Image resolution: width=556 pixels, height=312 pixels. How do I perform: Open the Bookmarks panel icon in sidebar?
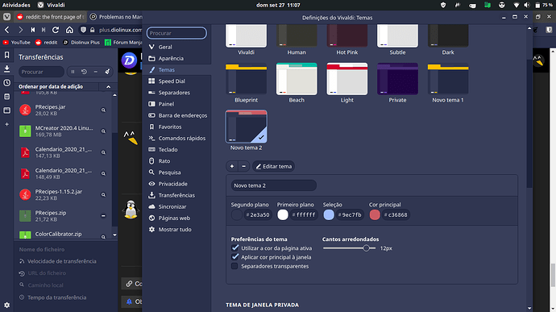tap(6, 55)
